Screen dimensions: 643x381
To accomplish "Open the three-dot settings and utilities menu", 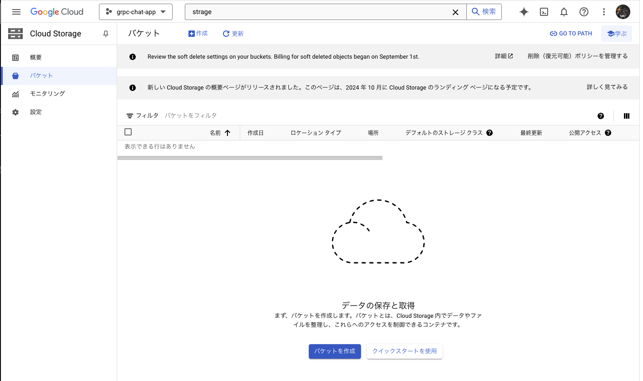I will [604, 12].
